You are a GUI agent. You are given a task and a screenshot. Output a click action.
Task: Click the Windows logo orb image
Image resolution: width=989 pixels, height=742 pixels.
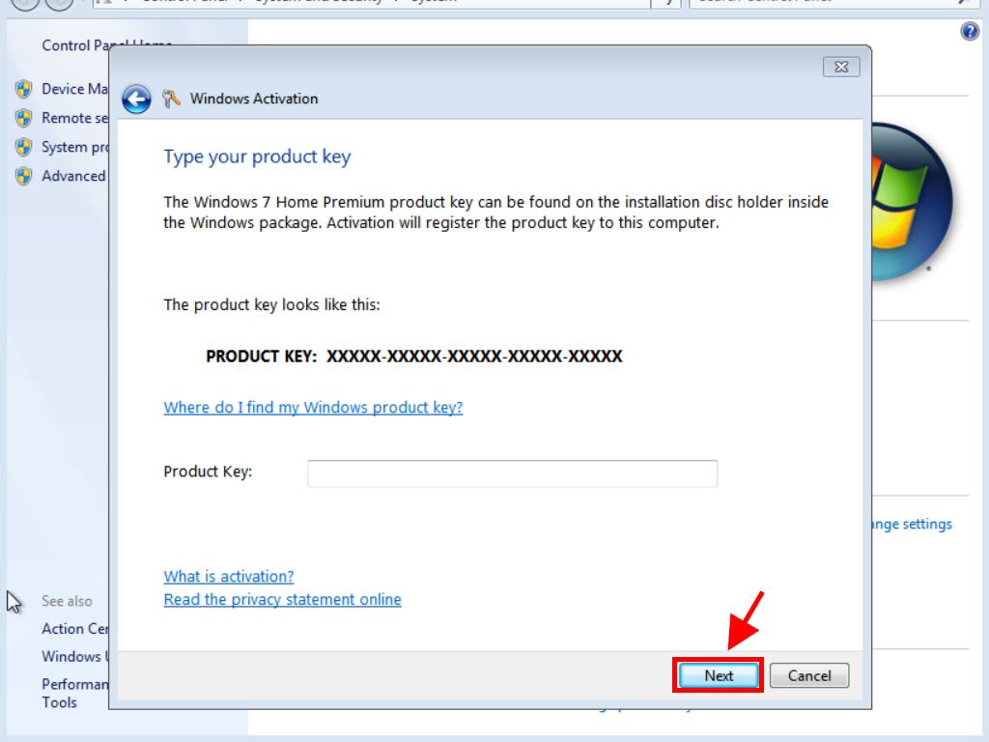(x=911, y=201)
